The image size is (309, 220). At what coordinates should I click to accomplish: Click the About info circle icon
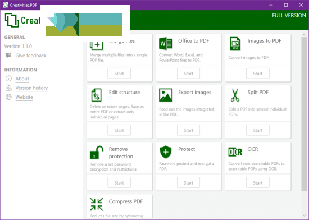point(8,79)
